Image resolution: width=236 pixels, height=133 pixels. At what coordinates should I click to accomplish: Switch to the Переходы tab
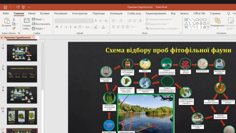pyautogui.click(x=98, y=13)
